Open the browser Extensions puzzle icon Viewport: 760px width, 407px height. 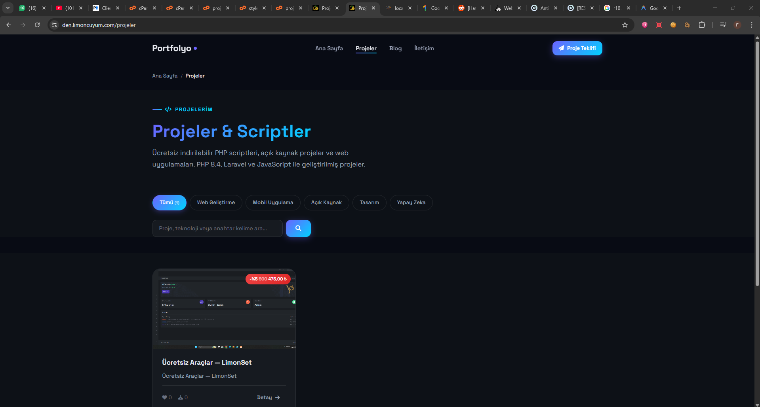tap(702, 25)
